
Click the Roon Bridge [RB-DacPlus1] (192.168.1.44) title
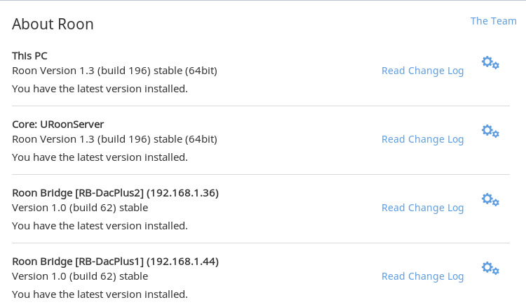coord(116,262)
